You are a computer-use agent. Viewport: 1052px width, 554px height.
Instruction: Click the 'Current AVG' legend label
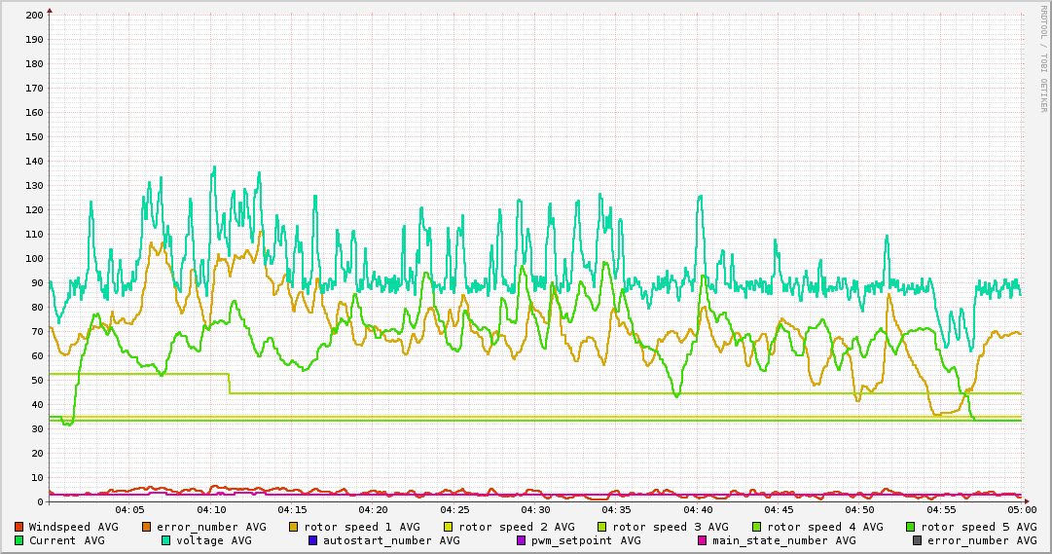click(x=67, y=540)
